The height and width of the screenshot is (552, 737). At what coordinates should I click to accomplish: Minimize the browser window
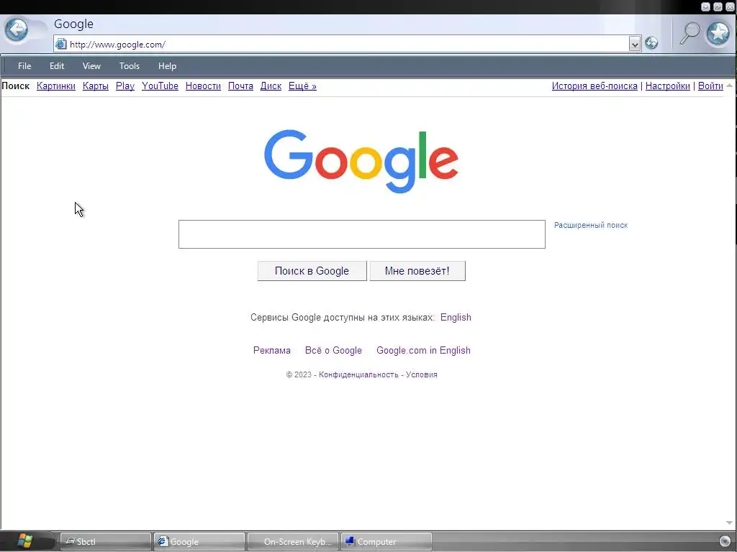tap(705, 6)
